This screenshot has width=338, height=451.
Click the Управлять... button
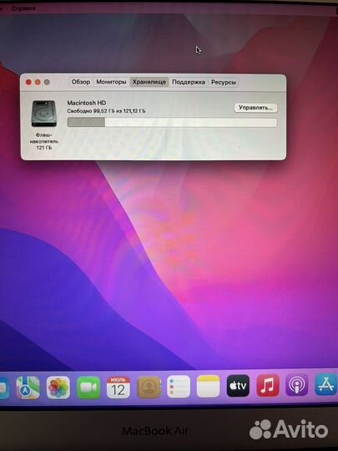[x=255, y=108]
